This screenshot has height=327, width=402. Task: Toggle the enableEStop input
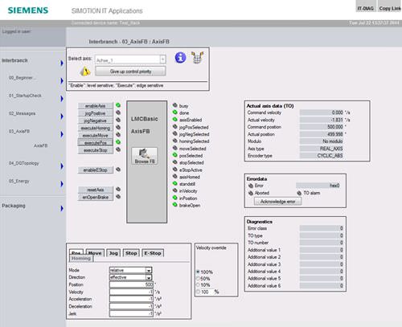tap(96, 170)
